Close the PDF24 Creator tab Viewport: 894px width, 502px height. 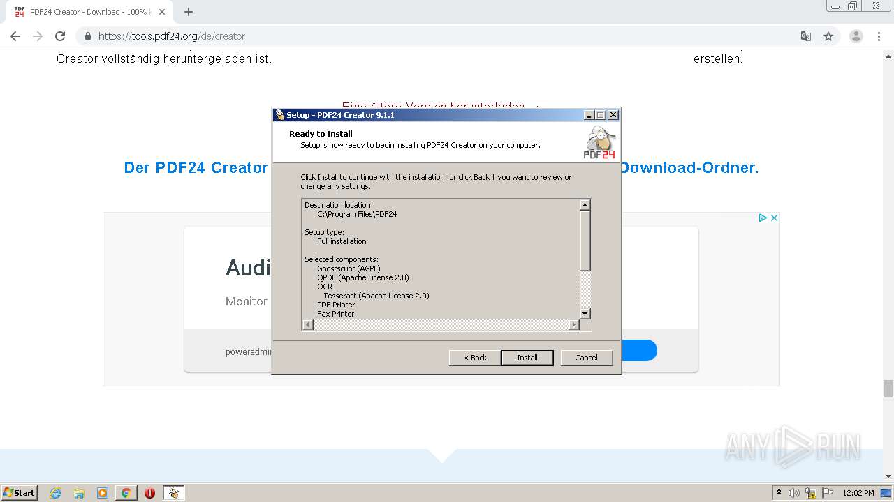[162, 12]
